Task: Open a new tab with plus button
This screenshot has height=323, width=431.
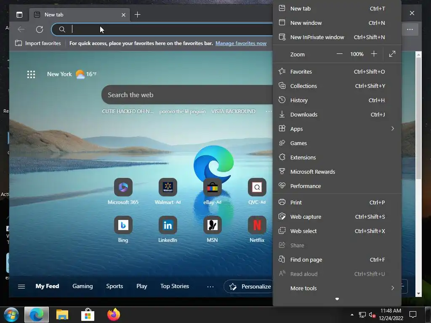Action: [x=138, y=15]
